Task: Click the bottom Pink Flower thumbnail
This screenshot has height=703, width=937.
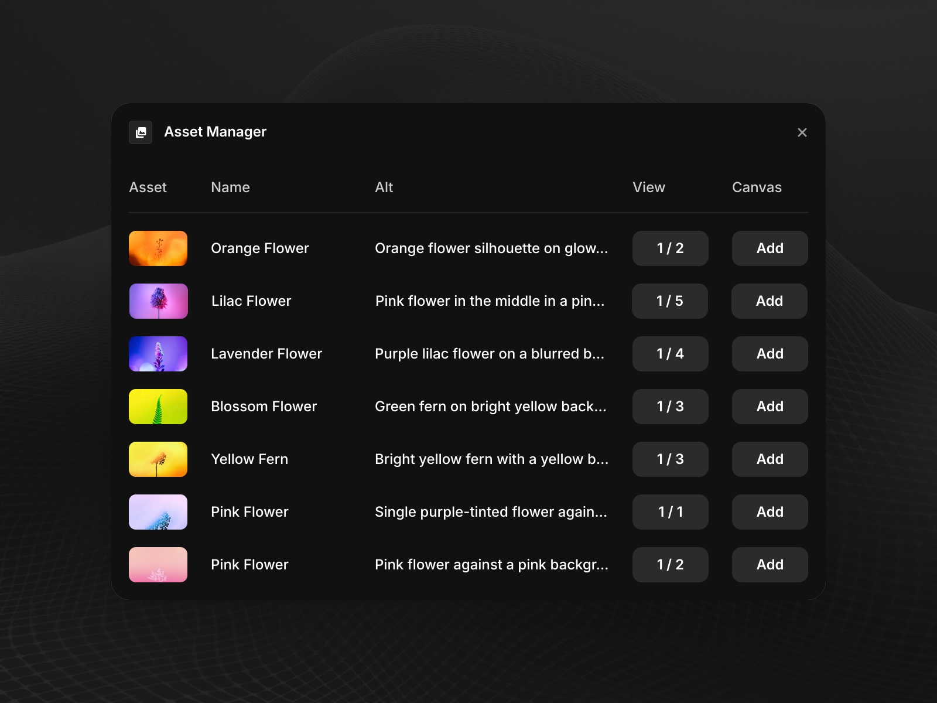Action: click(158, 565)
